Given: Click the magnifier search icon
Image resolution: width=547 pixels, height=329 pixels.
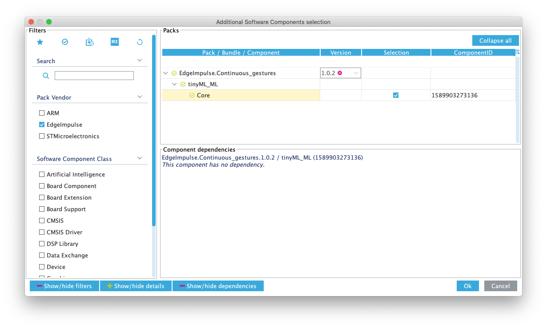Looking at the screenshot, I should (x=46, y=76).
